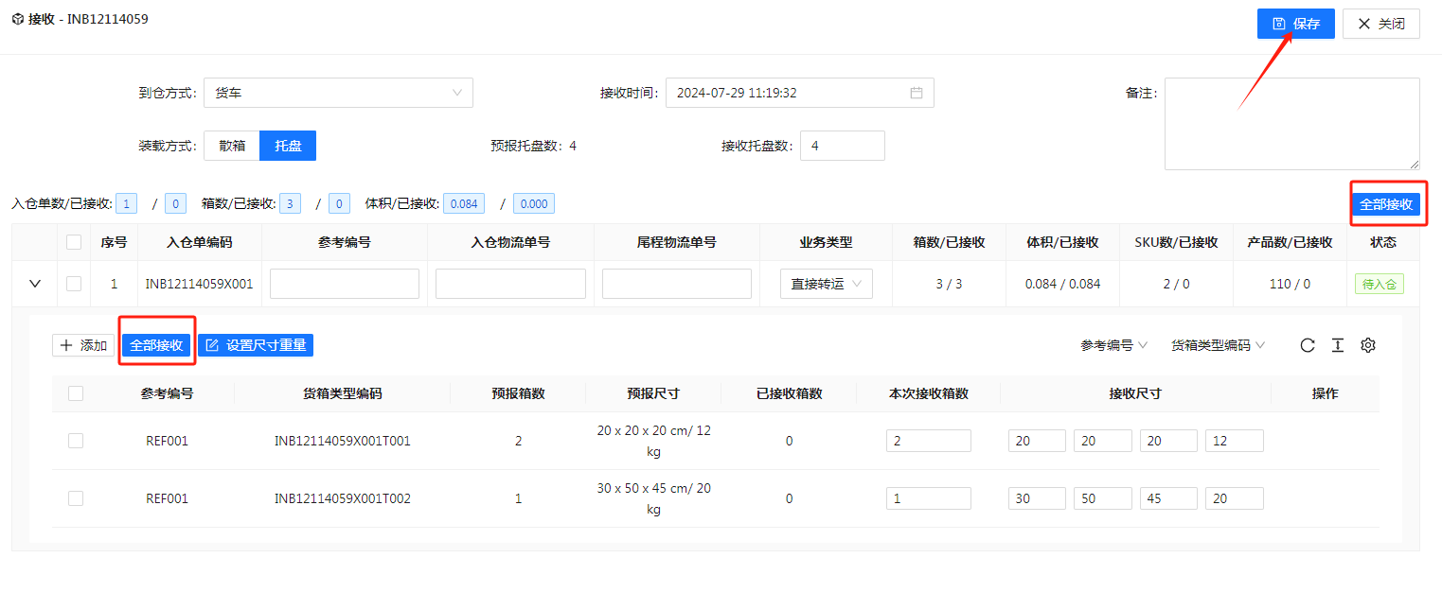
Task: Click the 尾程物流单号 input field
Action: click(x=677, y=284)
